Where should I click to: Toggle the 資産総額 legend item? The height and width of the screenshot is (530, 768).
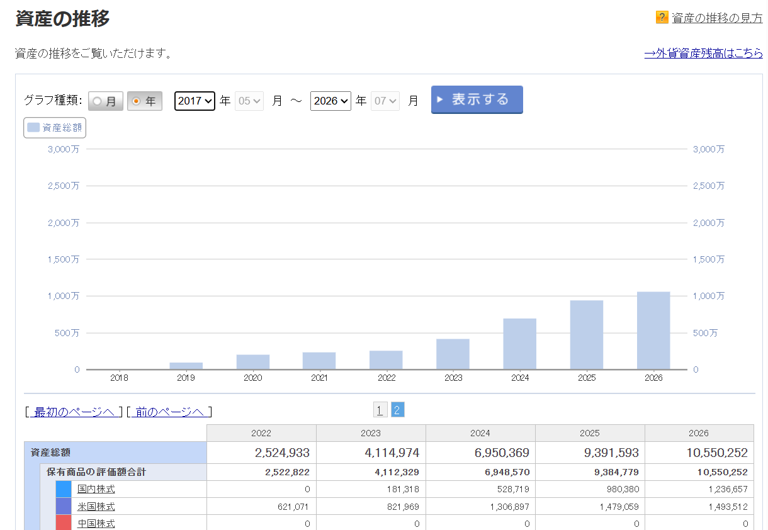(55, 128)
